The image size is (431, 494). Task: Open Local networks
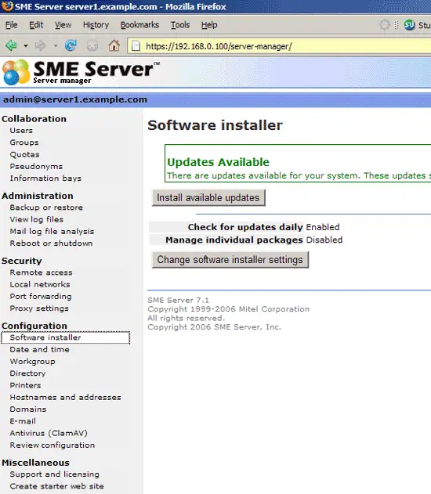[x=40, y=284]
